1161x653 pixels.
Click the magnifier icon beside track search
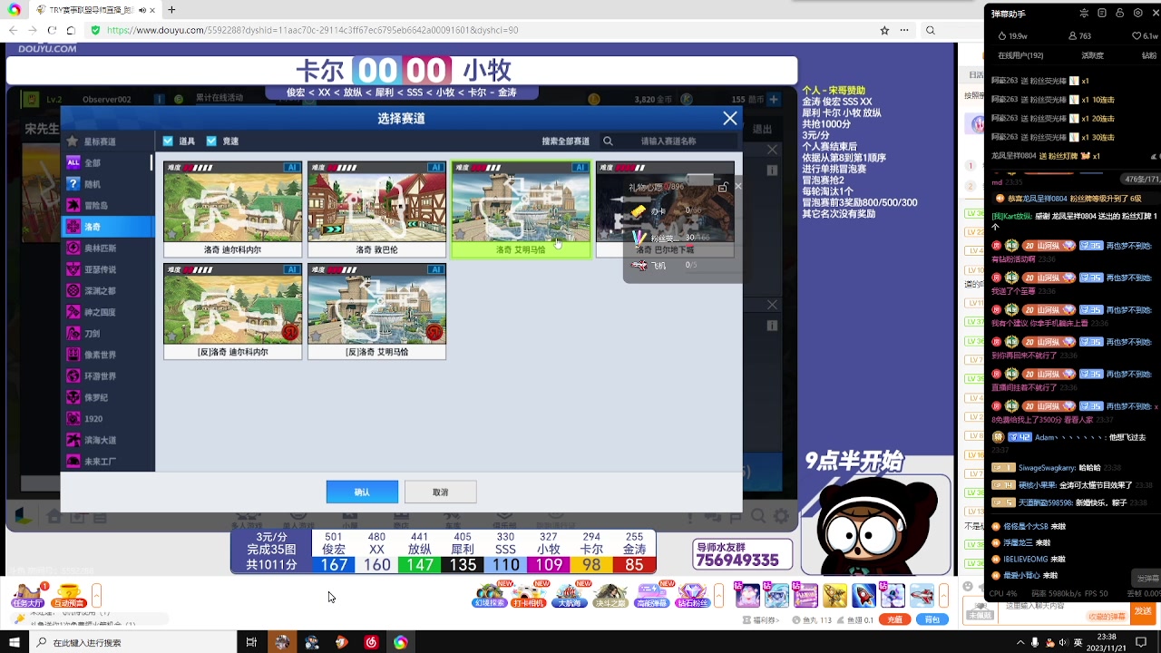pos(608,141)
